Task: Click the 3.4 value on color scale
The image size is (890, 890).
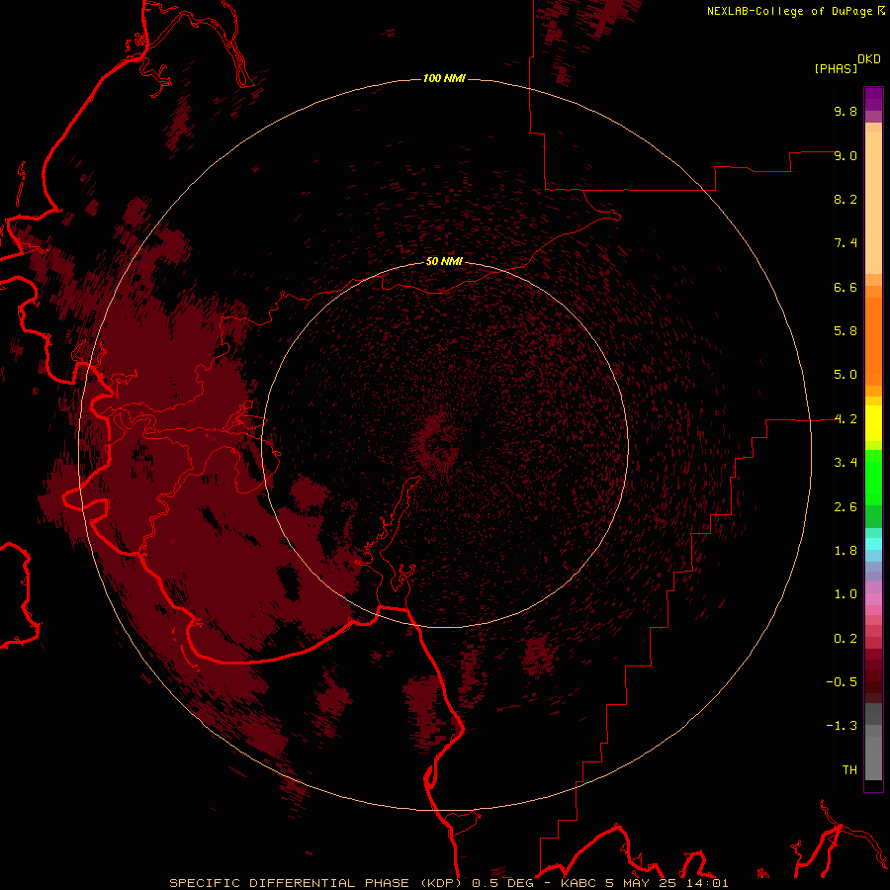Action: [x=845, y=463]
